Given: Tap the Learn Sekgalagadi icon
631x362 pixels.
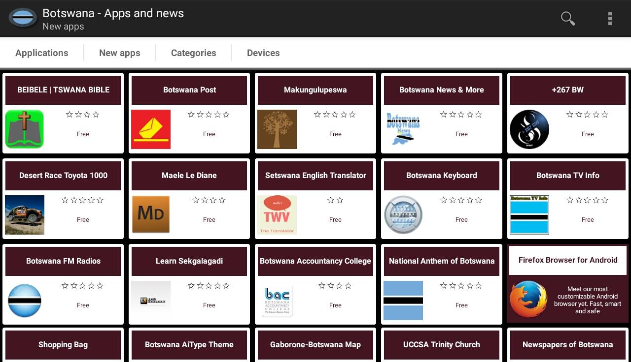Looking at the screenshot, I should [x=151, y=301].
